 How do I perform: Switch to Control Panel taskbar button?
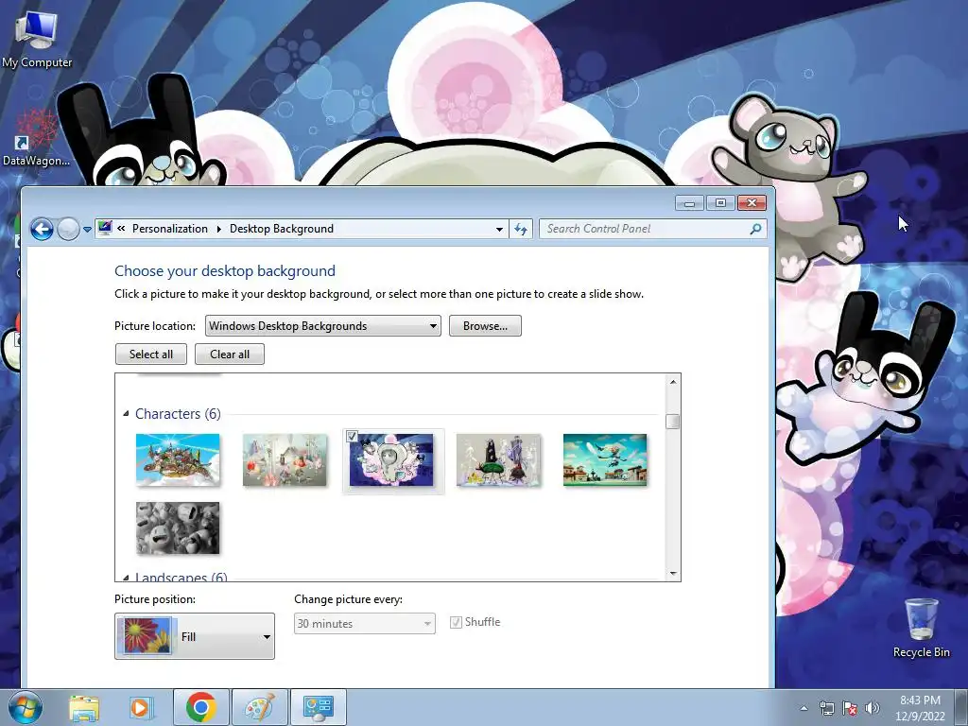pos(319,707)
